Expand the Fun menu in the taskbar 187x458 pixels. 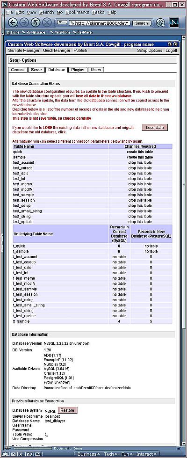tap(127, 454)
